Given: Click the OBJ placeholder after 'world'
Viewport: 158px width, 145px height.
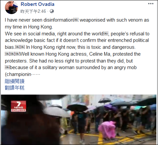Looking at the screenshot, I should [106, 34].
